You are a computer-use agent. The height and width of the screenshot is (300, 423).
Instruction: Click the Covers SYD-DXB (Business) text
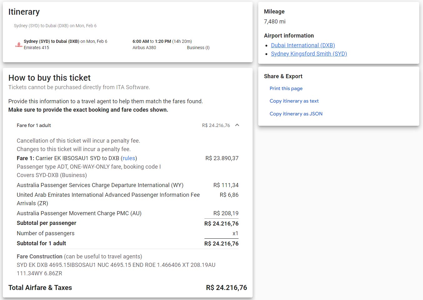[52, 175]
